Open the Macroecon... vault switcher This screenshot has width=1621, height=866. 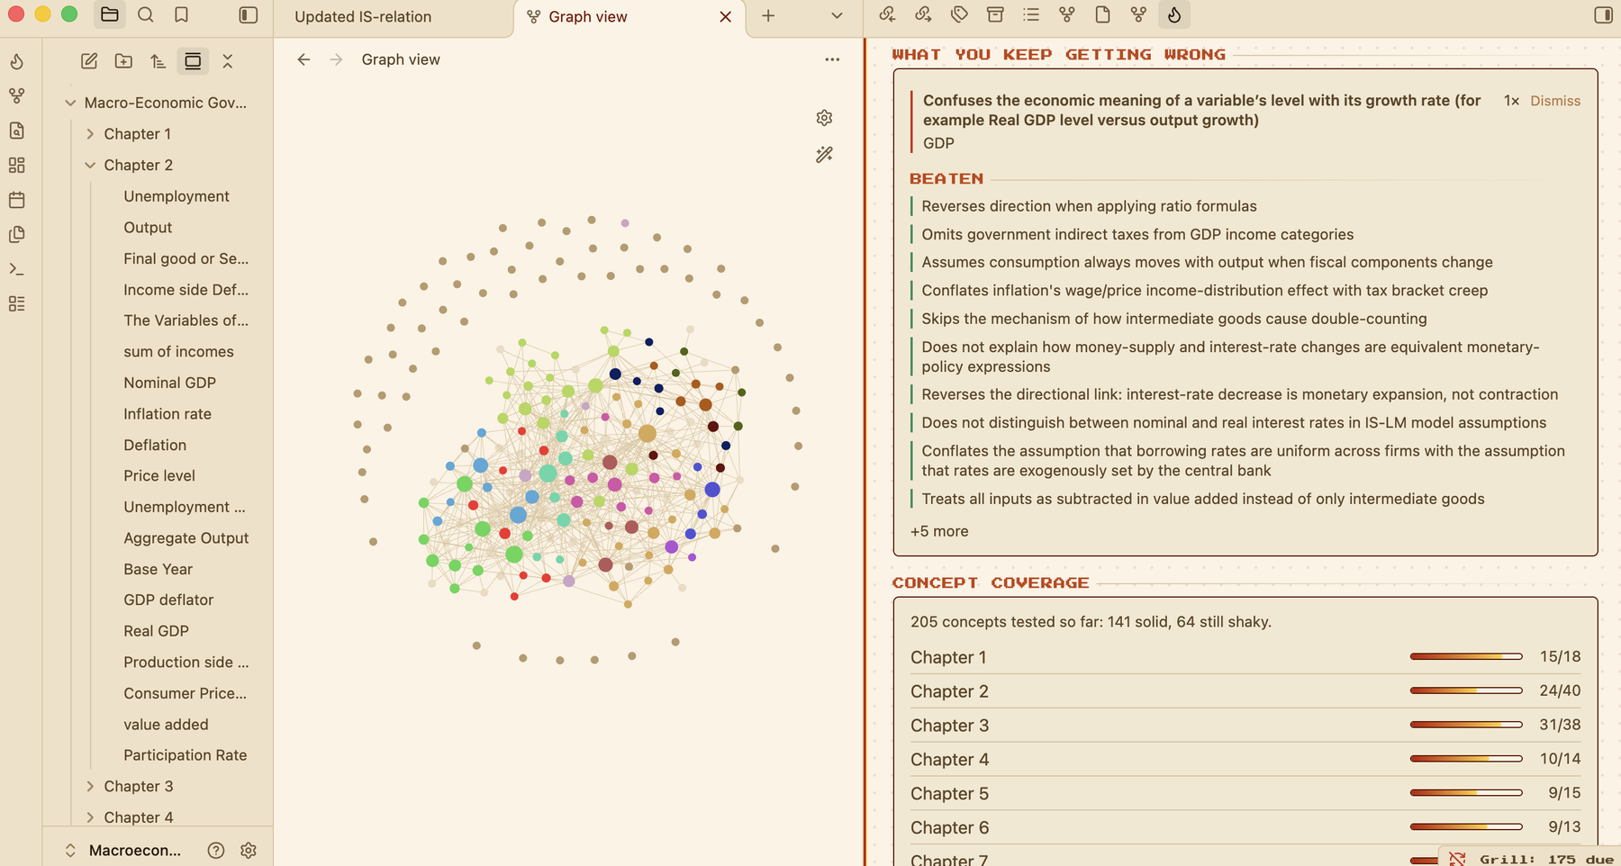123,851
